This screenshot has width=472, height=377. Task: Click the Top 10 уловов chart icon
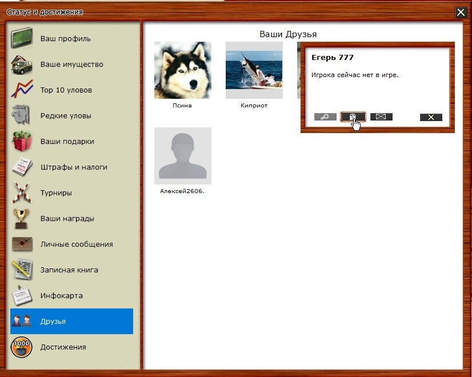pyautogui.click(x=22, y=90)
